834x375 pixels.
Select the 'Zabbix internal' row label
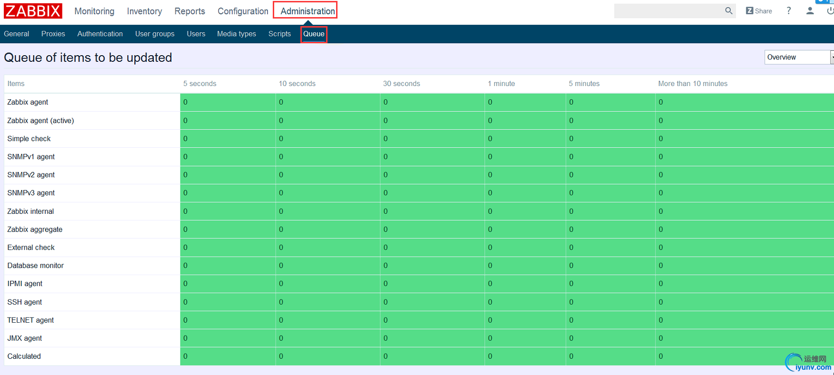[30, 212]
